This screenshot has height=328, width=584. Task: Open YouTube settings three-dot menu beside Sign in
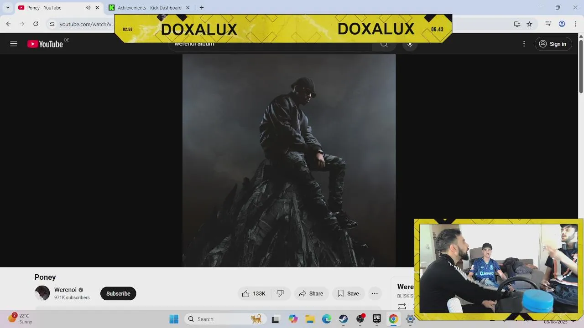[x=524, y=44]
